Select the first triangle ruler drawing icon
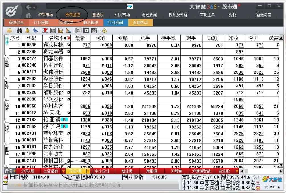This screenshot has height=193, width=286. click(x=61, y=31)
